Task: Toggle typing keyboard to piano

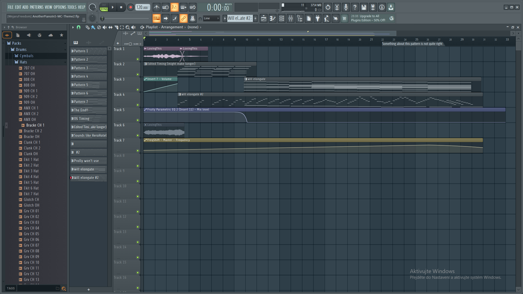Action: (156, 19)
